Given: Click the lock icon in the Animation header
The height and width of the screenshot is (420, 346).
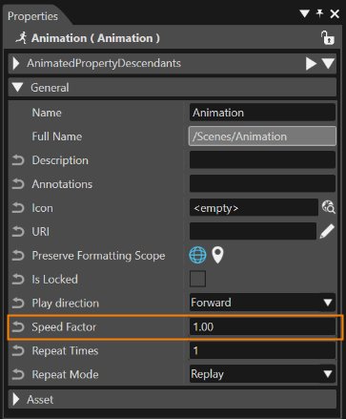Looking at the screenshot, I should coord(327,38).
